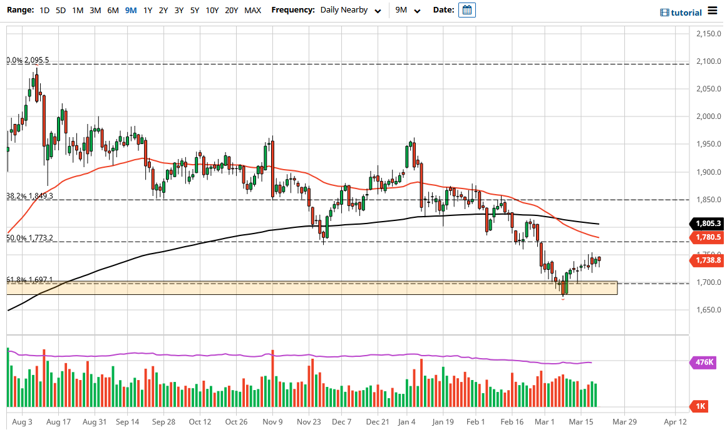Image resolution: width=727 pixels, height=432 pixels.
Task: Click the shaded support zone rectangle
Action: [312, 288]
